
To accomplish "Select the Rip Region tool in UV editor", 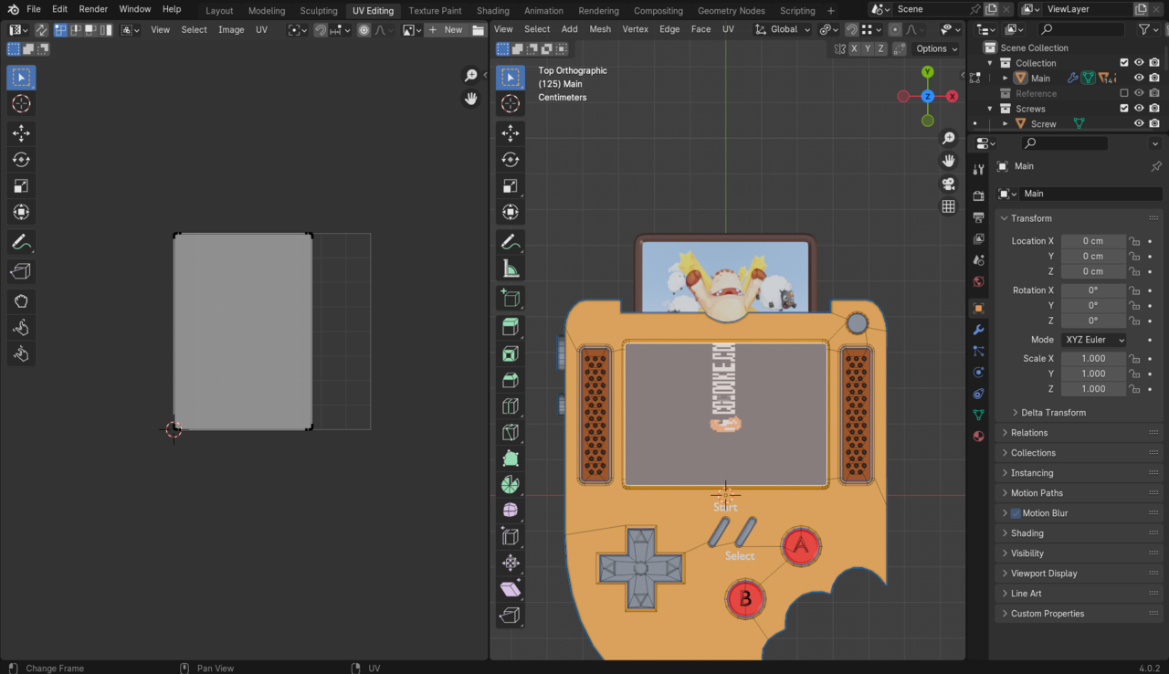I will click(x=21, y=271).
